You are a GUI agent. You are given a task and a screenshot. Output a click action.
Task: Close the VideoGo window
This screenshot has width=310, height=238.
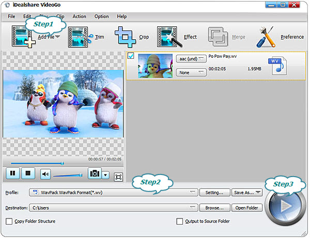coord(294,5)
